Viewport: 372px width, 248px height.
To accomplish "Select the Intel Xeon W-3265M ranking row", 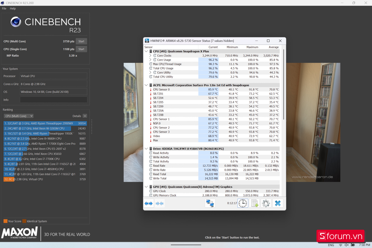I will pyautogui.click(x=45, y=128).
